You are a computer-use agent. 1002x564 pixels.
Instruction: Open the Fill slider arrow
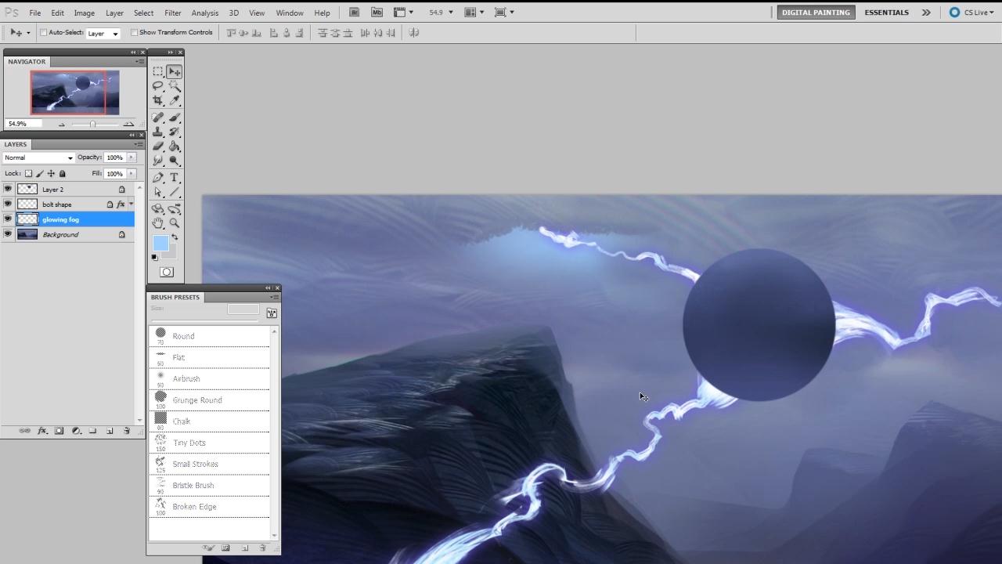click(132, 174)
